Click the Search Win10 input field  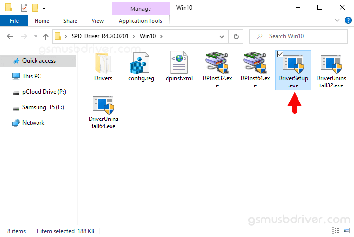tap(298, 36)
